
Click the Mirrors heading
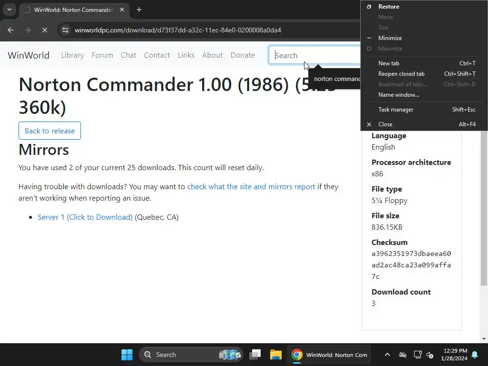pos(43,150)
